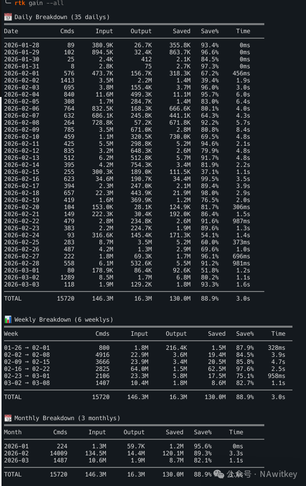
Task: Click "Output" header in the Weekly table
Action: coord(176,334)
